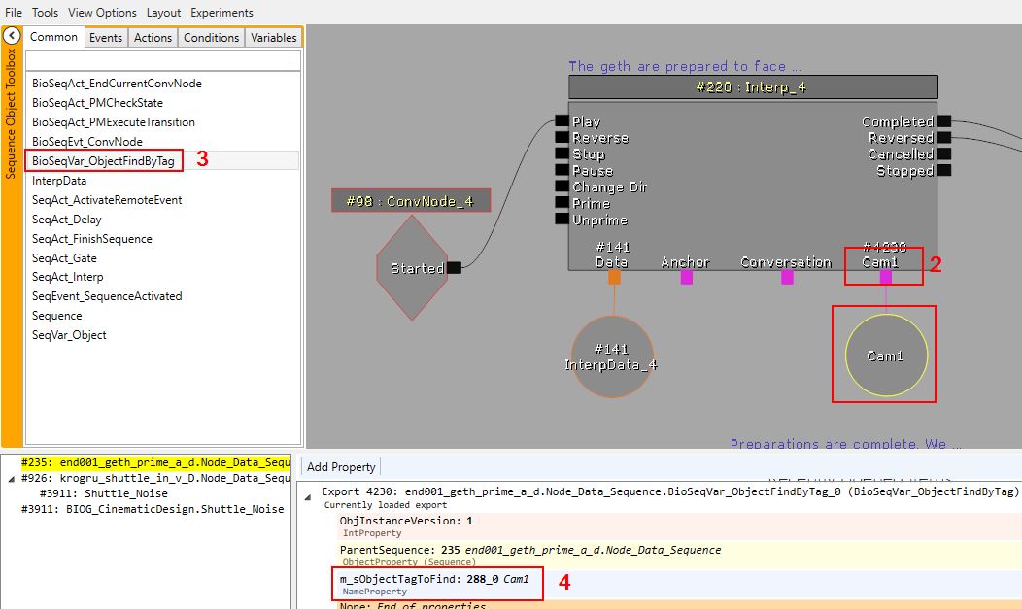
Task: Click the Stopped output connector
Action: (943, 170)
